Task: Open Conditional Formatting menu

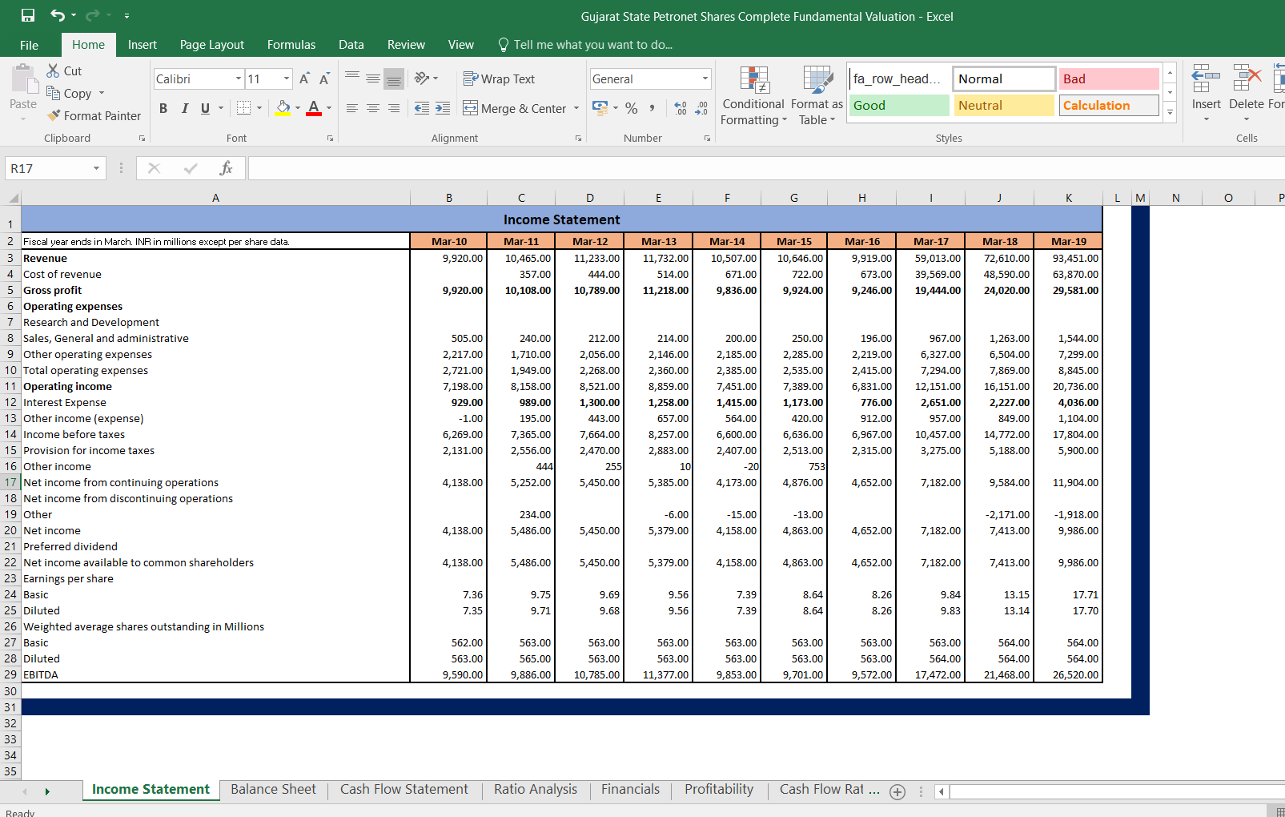Action: [x=753, y=95]
